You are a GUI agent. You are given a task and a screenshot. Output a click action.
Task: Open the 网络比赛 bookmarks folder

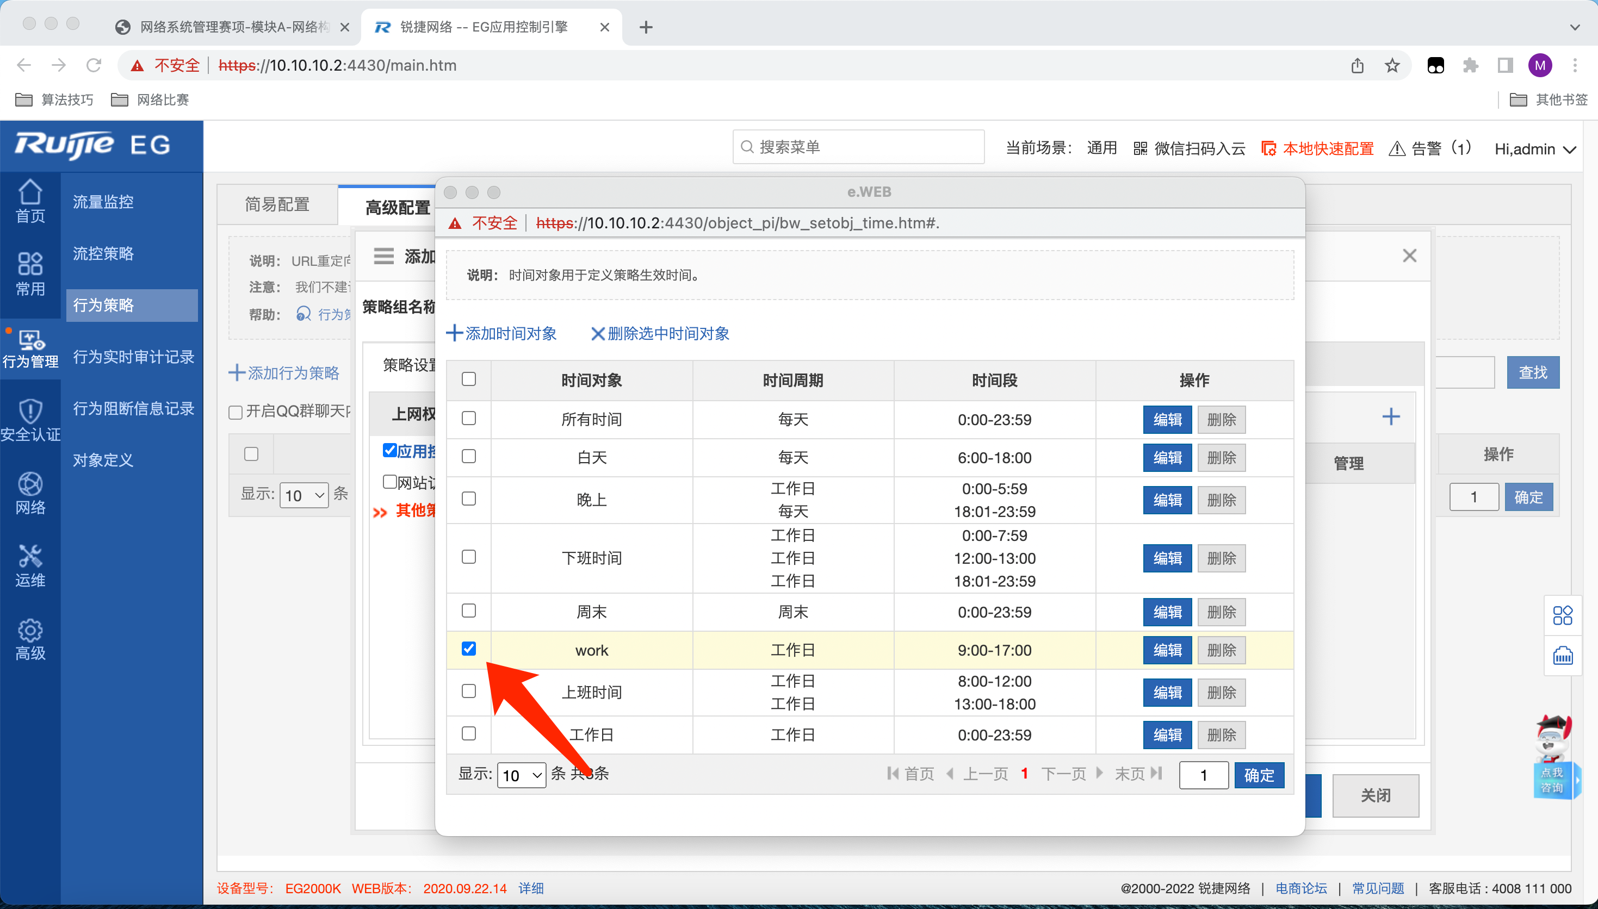click(x=150, y=99)
